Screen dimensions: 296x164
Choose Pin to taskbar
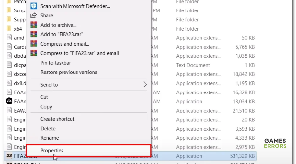pos(56,63)
